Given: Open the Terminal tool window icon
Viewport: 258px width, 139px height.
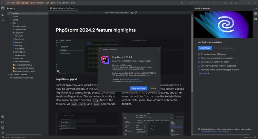Looking at the screenshot, I should click(3, 122).
